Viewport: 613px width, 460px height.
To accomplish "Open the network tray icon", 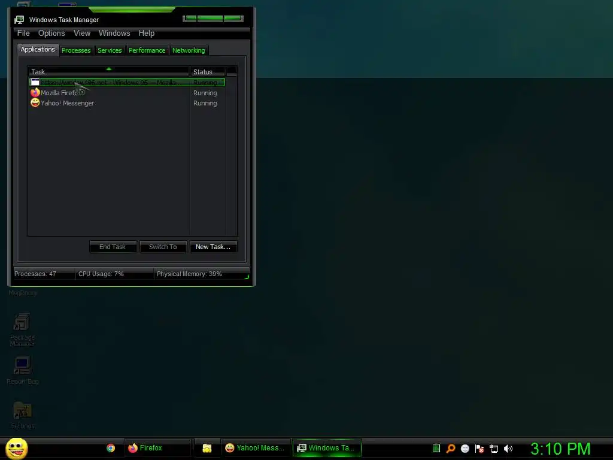I will coord(494,449).
